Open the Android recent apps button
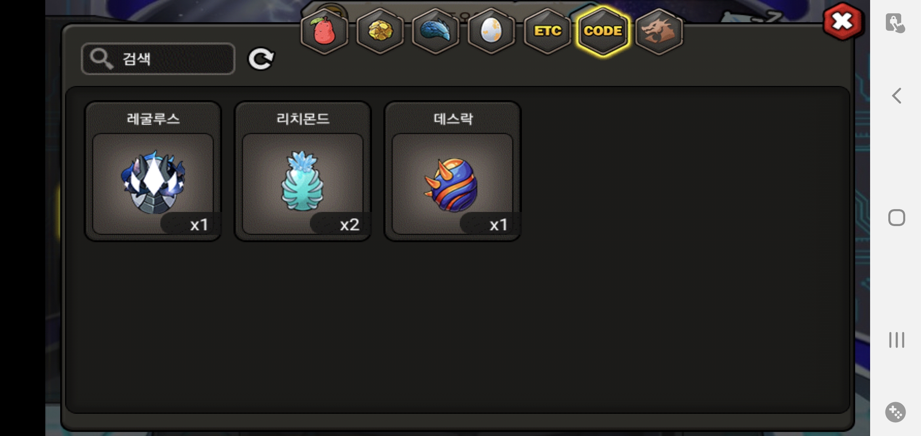Image resolution: width=921 pixels, height=436 pixels. pos(896,340)
